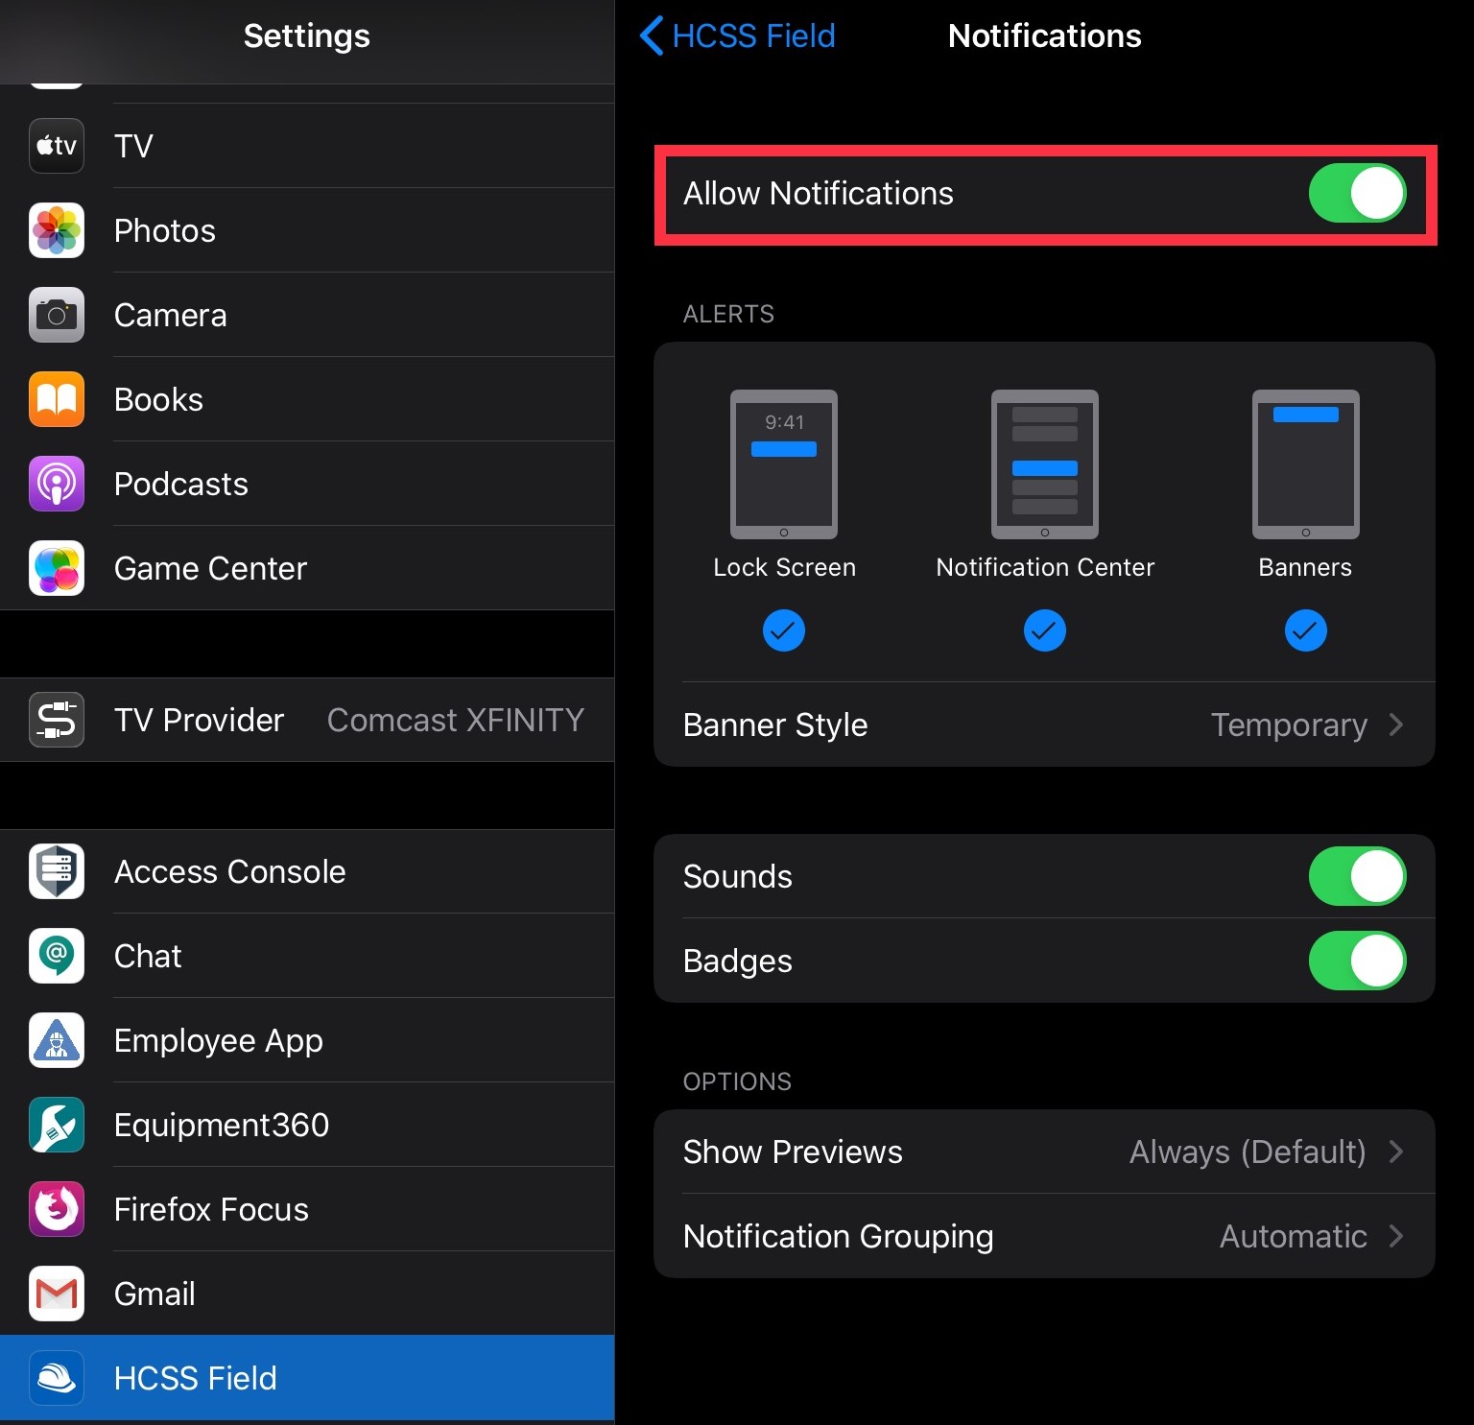Open Show Previews settings
Screen dimensions: 1474x1425
[1044, 1152]
